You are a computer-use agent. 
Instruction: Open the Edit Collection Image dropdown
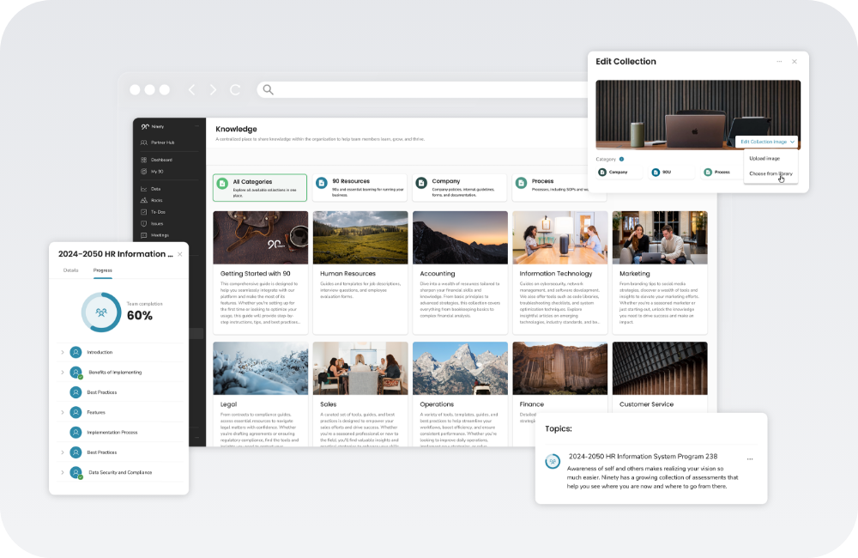pos(768,142)
